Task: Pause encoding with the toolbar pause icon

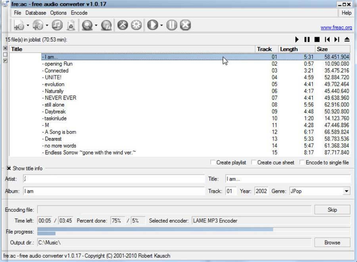Action: 172,25
